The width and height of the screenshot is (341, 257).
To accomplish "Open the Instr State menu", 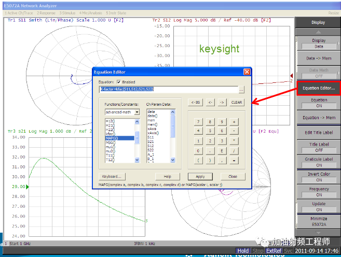I will (116, 13).
